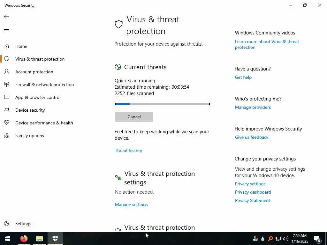
Task: Open the Home section
Action: [x=21, y=46]
